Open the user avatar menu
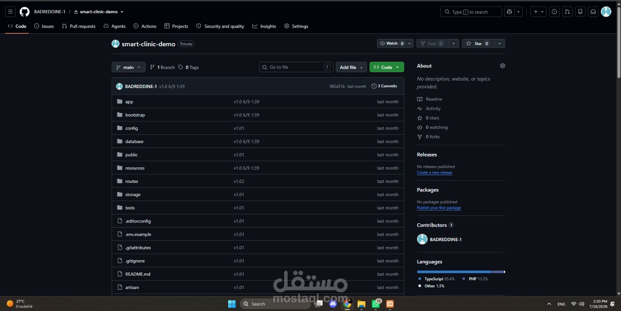Image resolution: width=621 pixels, height=311 pixels. coord(606,12)
